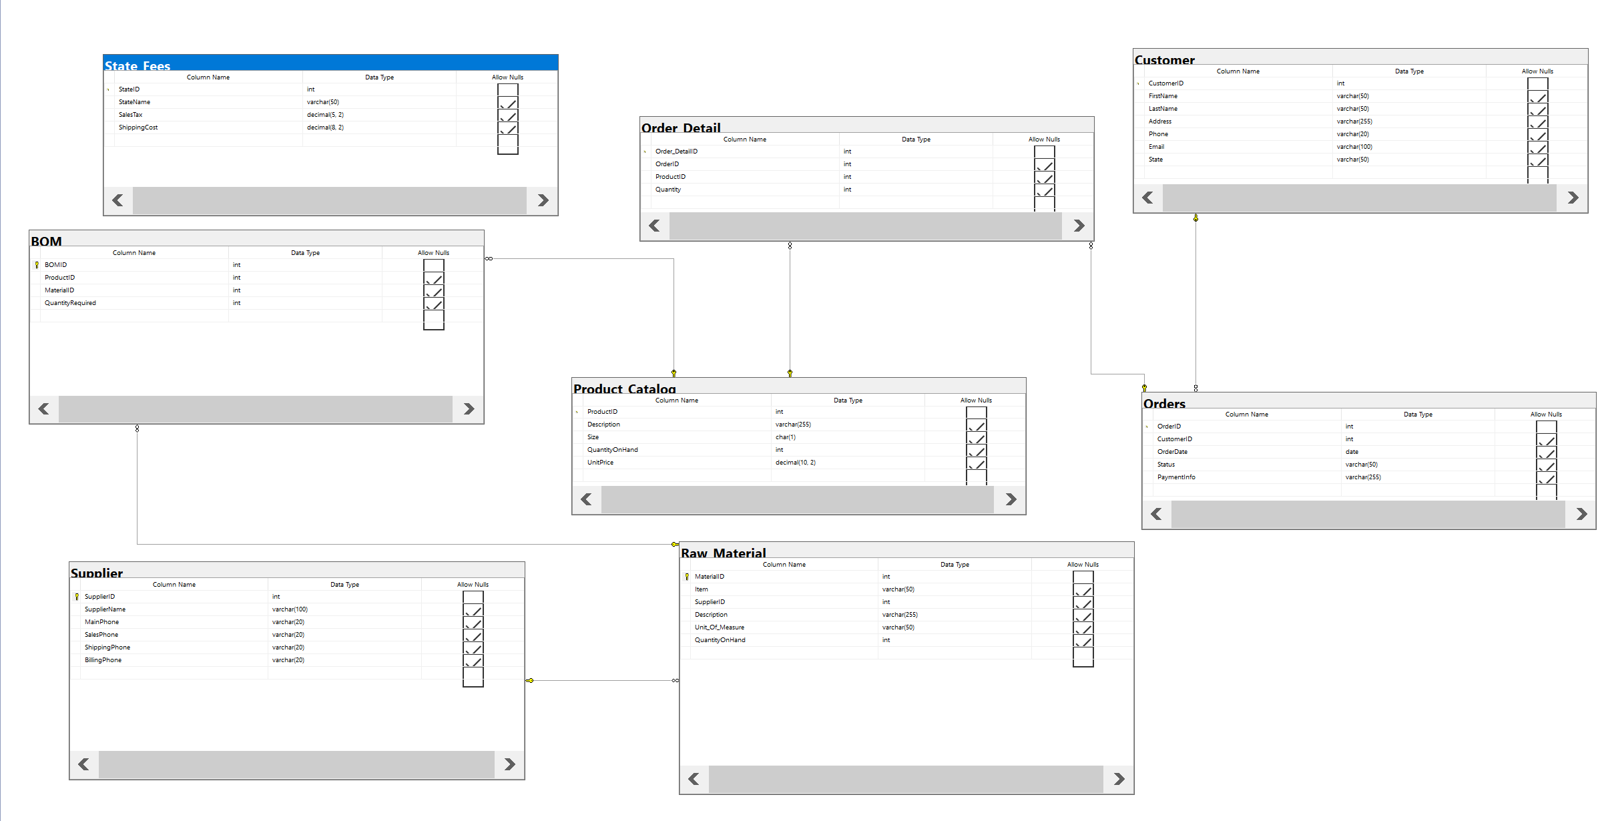Click the primary key icon beside BOMID
The width and height of the screenshot is (1600, 821).
pyautogui.click(x=37, y=264)
